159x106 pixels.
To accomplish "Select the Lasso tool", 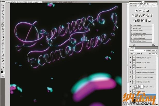I will pos(3,11).
